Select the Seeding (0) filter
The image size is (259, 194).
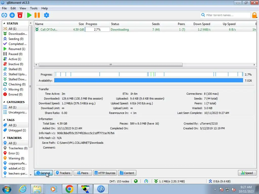click(x=15, y=39)
